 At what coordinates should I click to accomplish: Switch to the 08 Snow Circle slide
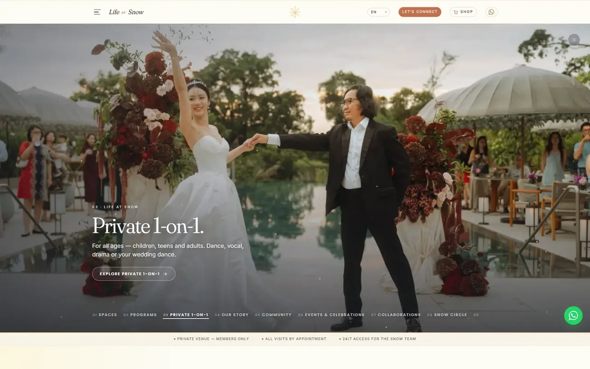[447, 315]
